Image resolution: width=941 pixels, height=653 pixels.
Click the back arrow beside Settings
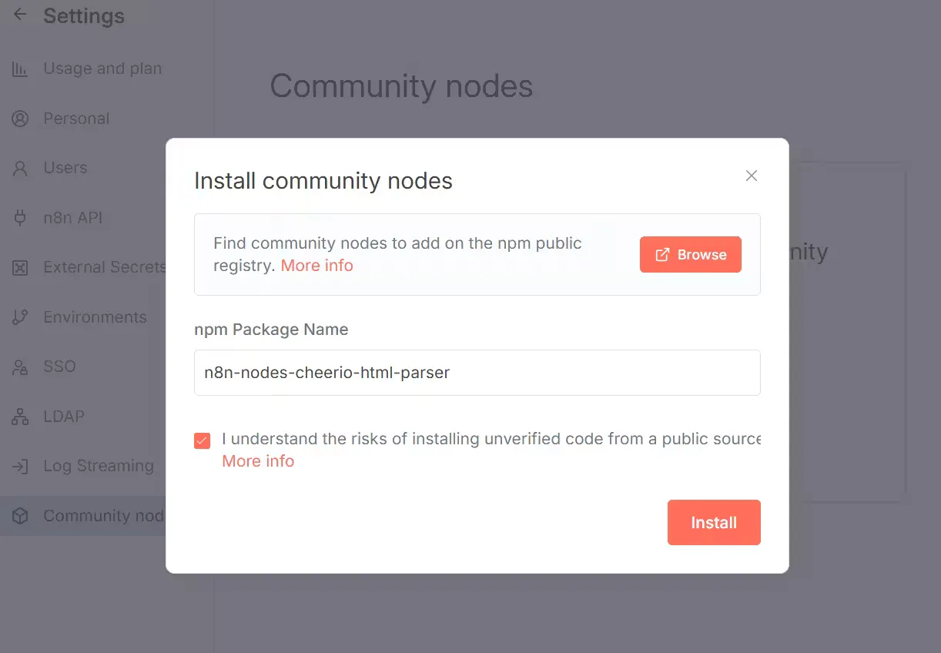(x=19, y=15)
